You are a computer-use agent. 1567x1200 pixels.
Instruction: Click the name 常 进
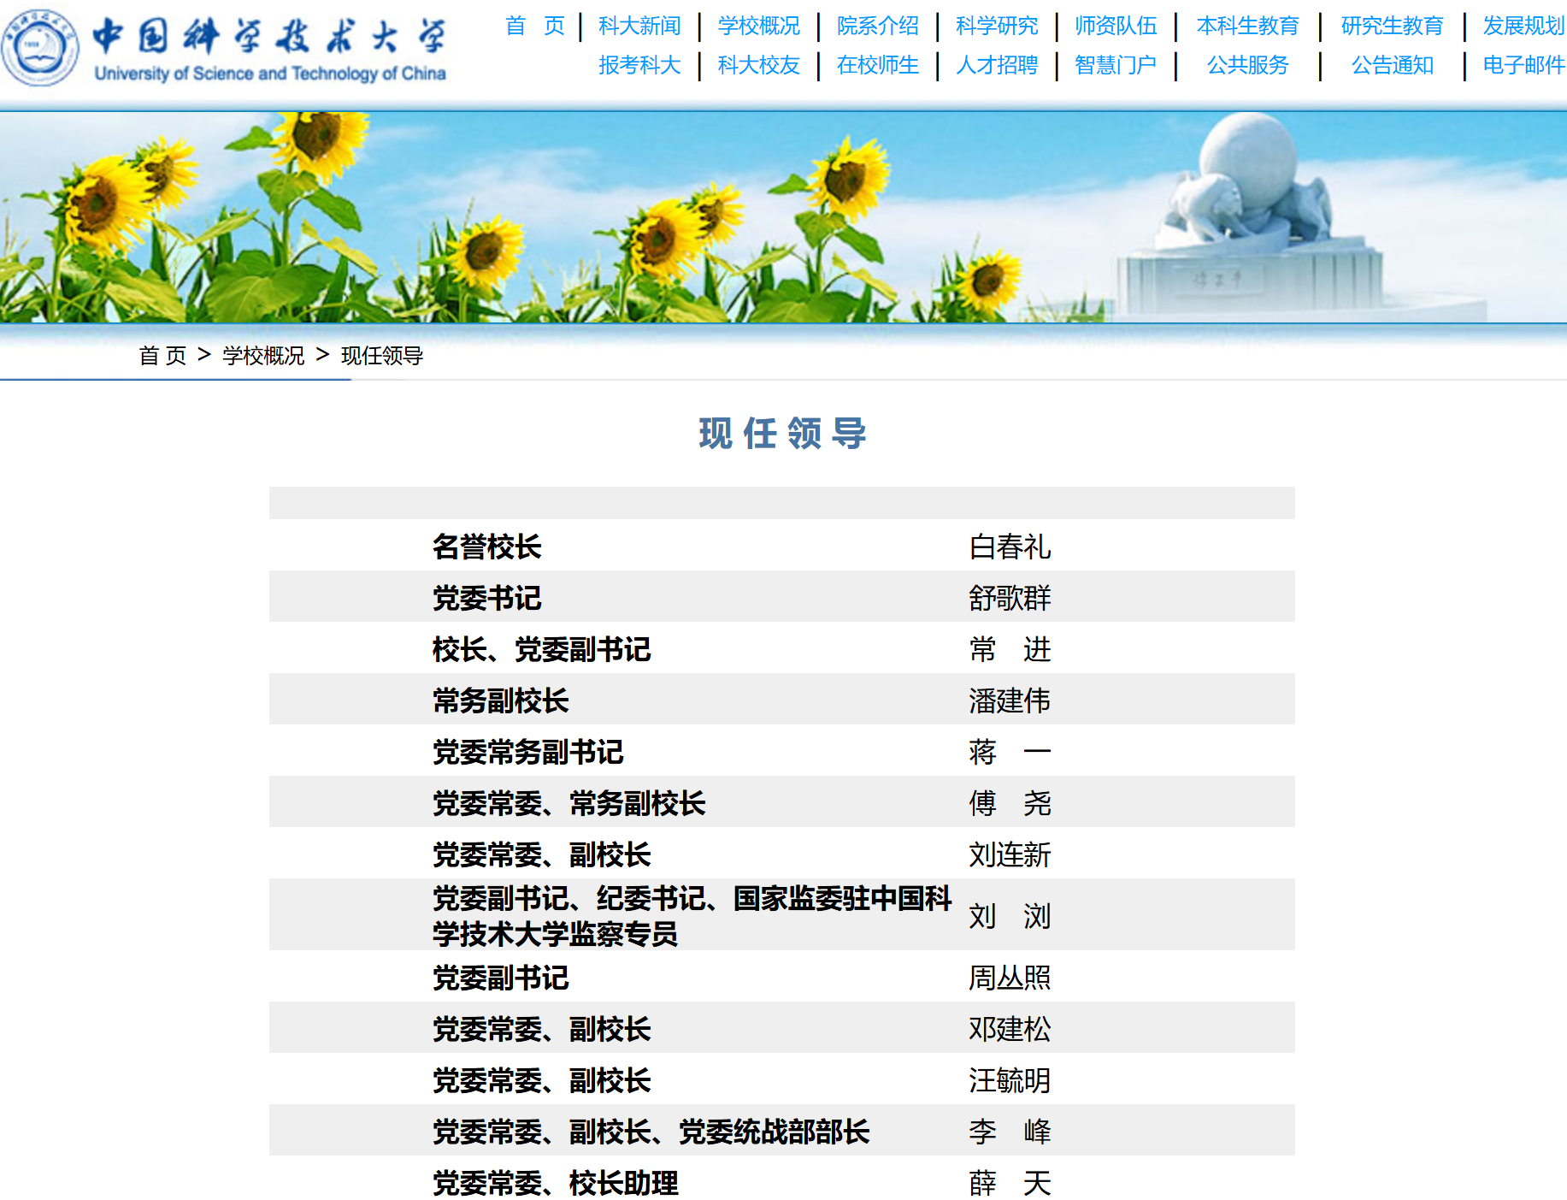[1010, 649]
